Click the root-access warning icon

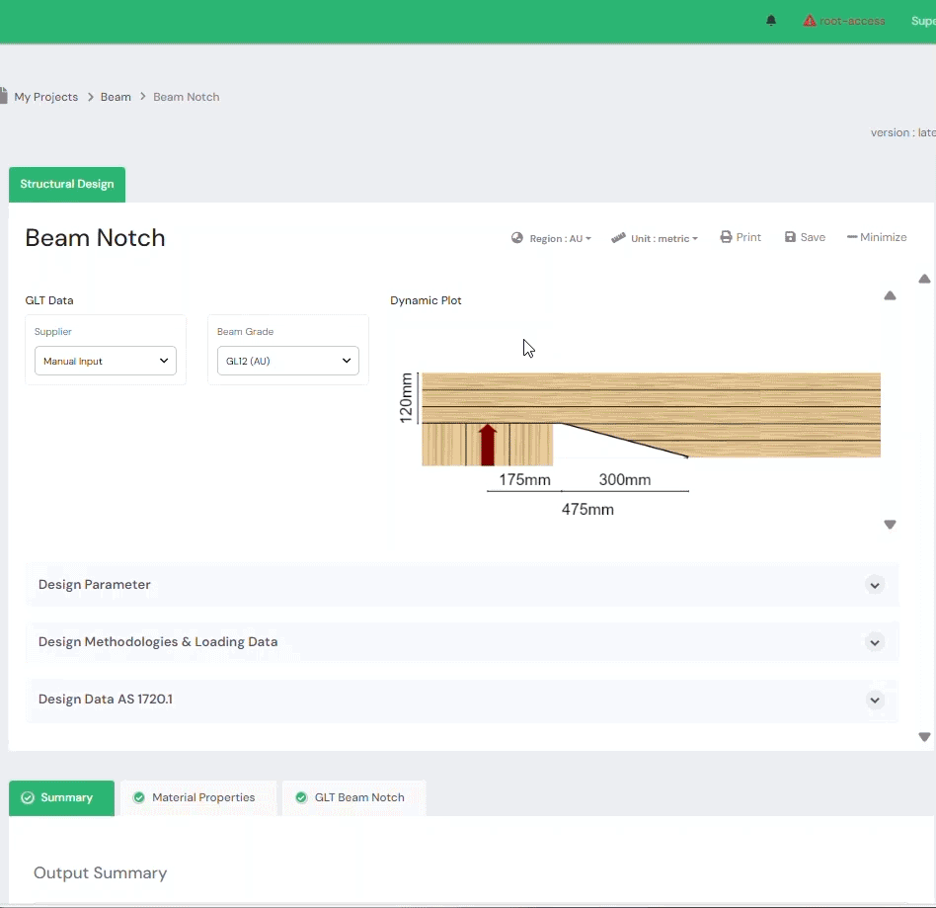810,21
